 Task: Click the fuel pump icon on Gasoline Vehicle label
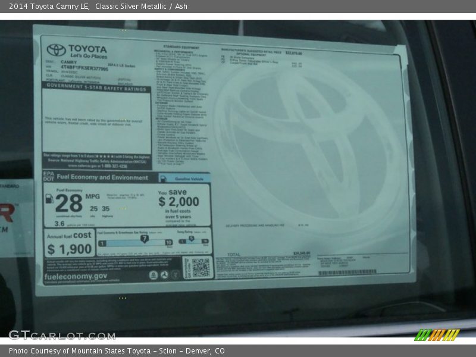click(x=163, y=178)
